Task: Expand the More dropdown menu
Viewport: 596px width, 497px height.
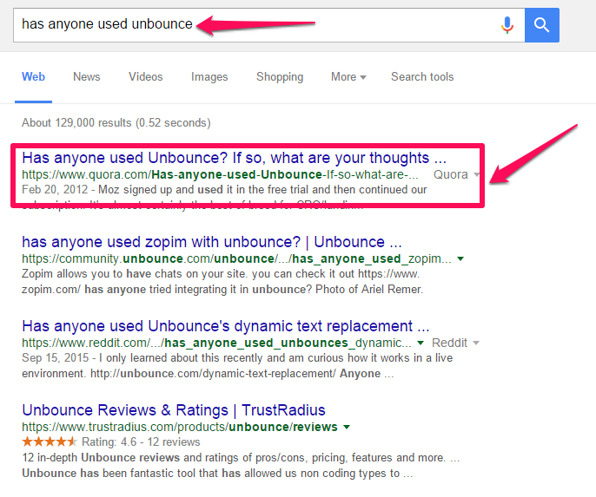Action: click(x=348, y=77)
